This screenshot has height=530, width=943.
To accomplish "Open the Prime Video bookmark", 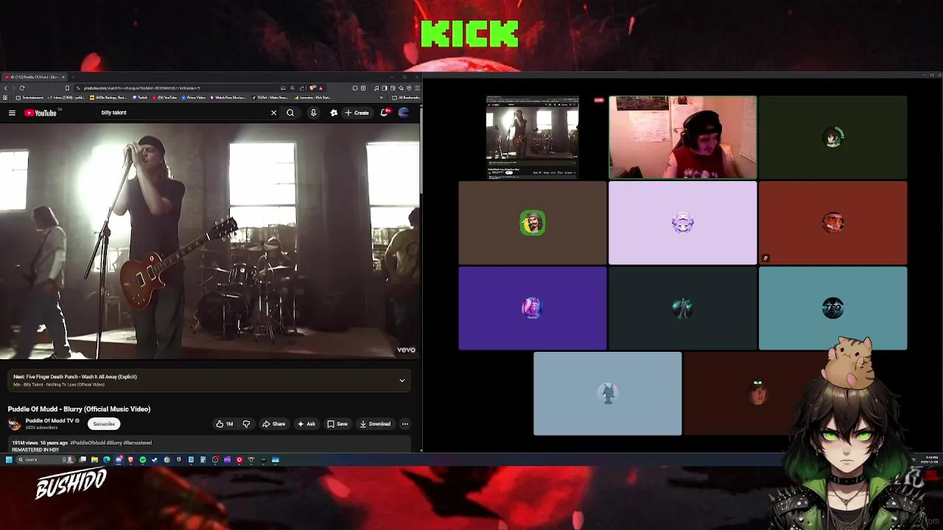I will [192, 97].
